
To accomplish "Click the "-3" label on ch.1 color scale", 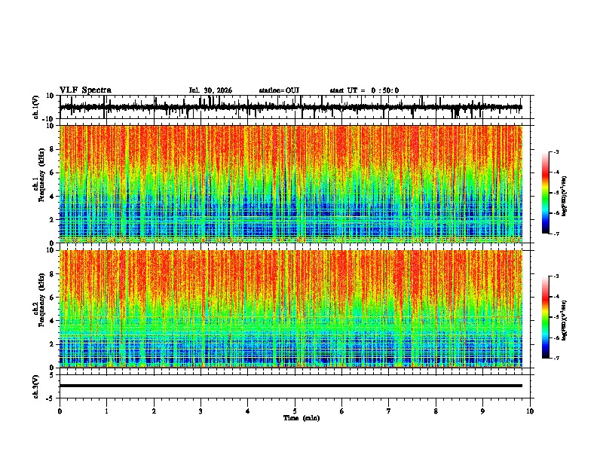I will pos(556,152).
